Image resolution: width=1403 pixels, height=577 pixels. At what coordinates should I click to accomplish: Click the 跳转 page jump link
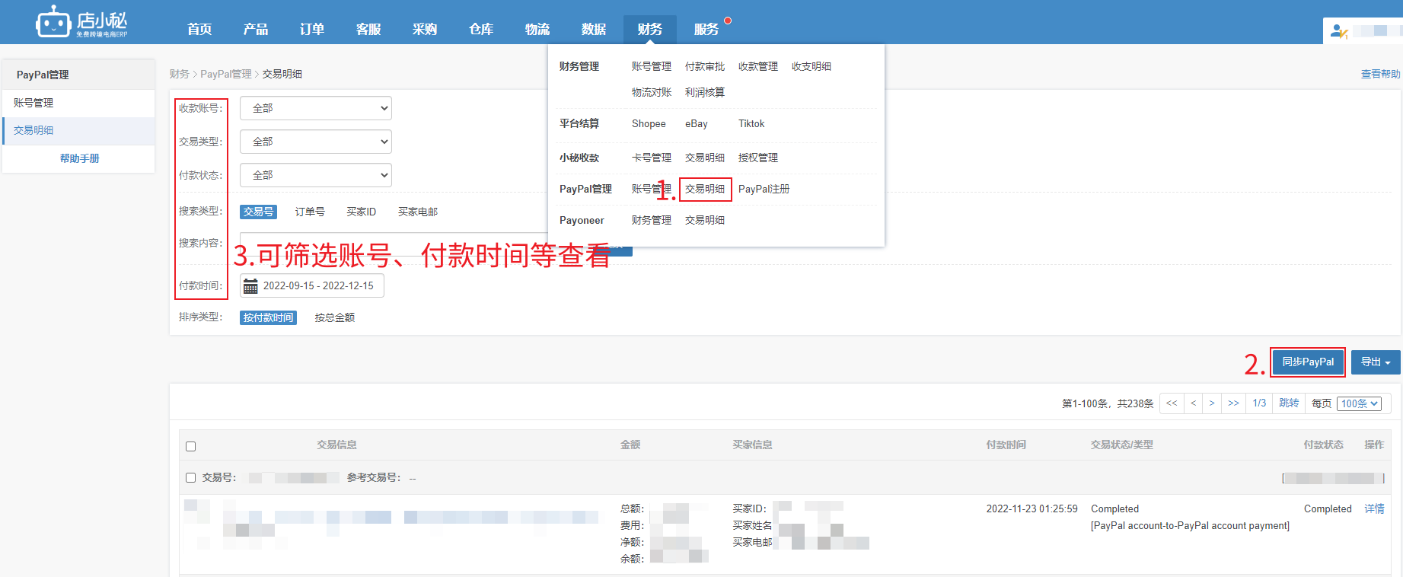pos(1289,403)
